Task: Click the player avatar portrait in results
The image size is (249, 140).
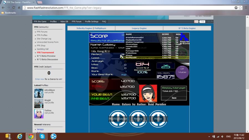Action: (148, 93)
